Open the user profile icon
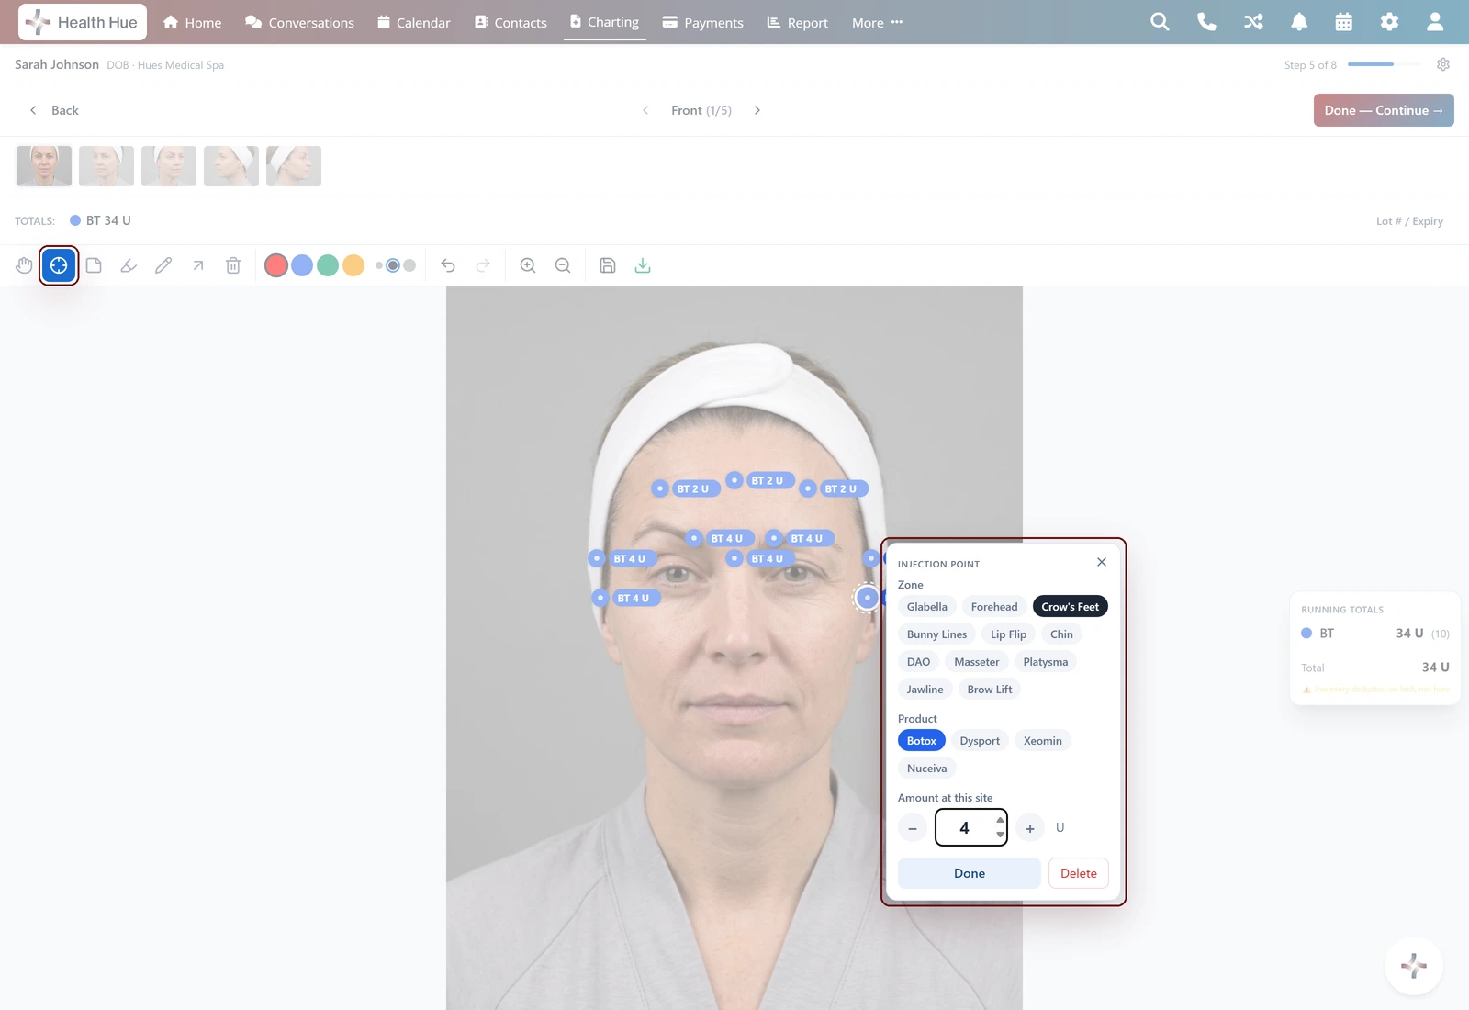This screenshot has height=1010, width=1469. pos(1435,22)
